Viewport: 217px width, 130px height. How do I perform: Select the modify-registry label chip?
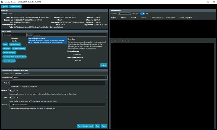(15, 44)
